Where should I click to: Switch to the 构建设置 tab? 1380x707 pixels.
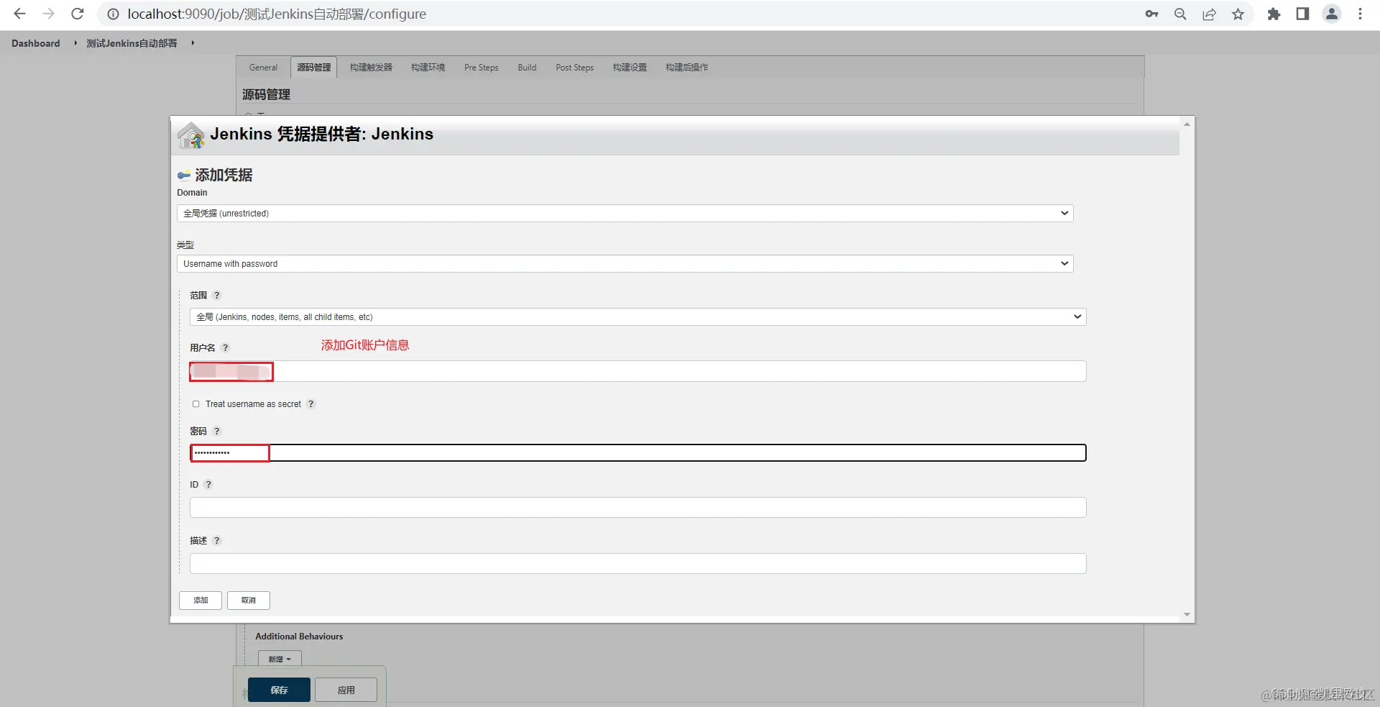click(x=630, y=68)
